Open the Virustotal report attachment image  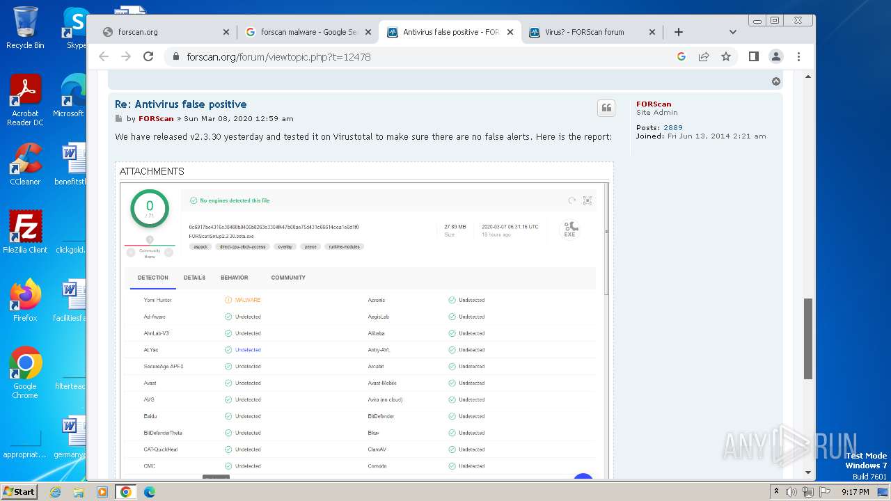363,331
